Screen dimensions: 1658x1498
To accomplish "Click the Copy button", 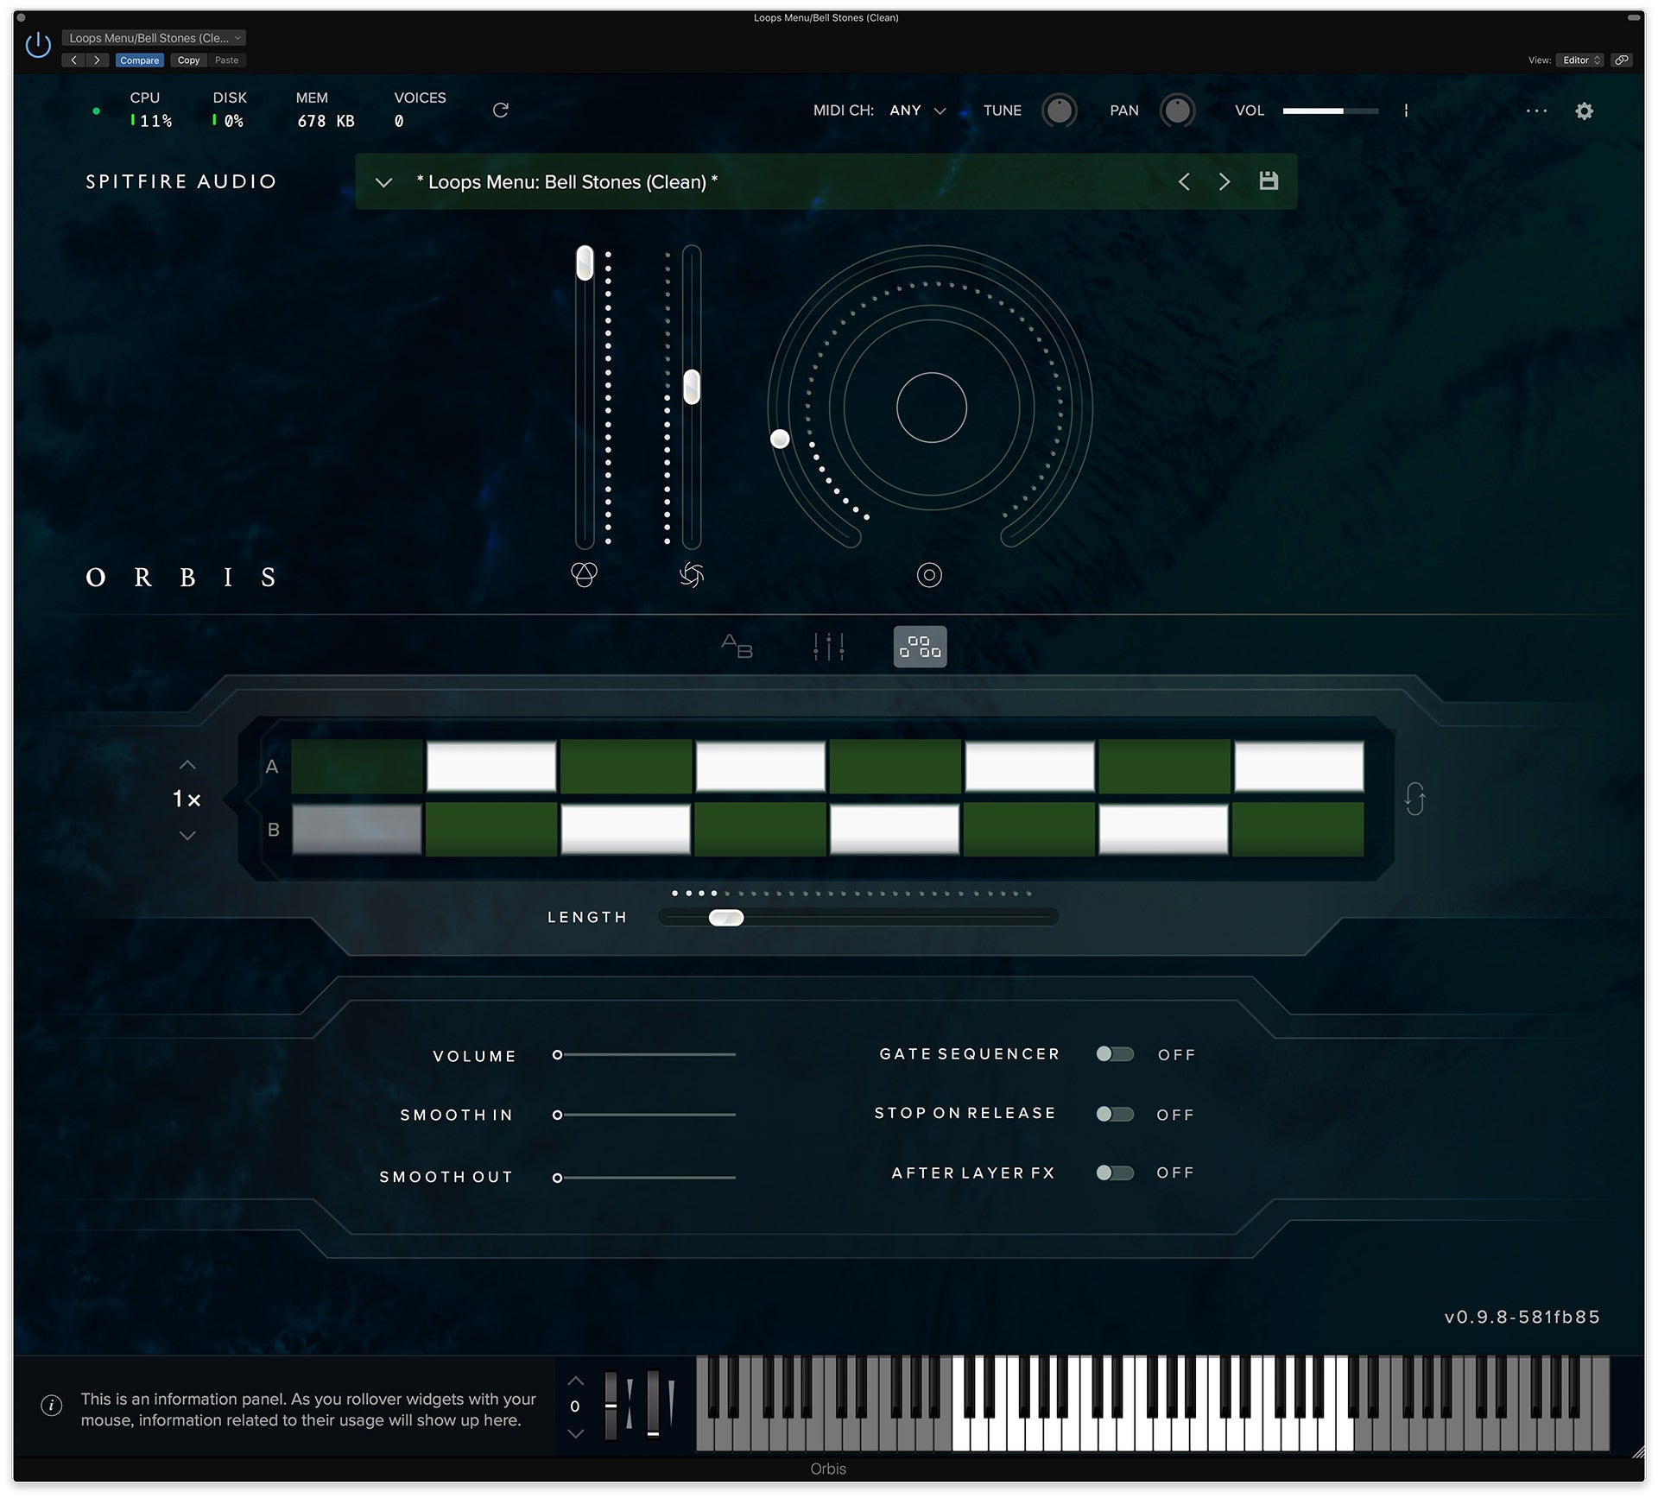I will tap(188, 60).
